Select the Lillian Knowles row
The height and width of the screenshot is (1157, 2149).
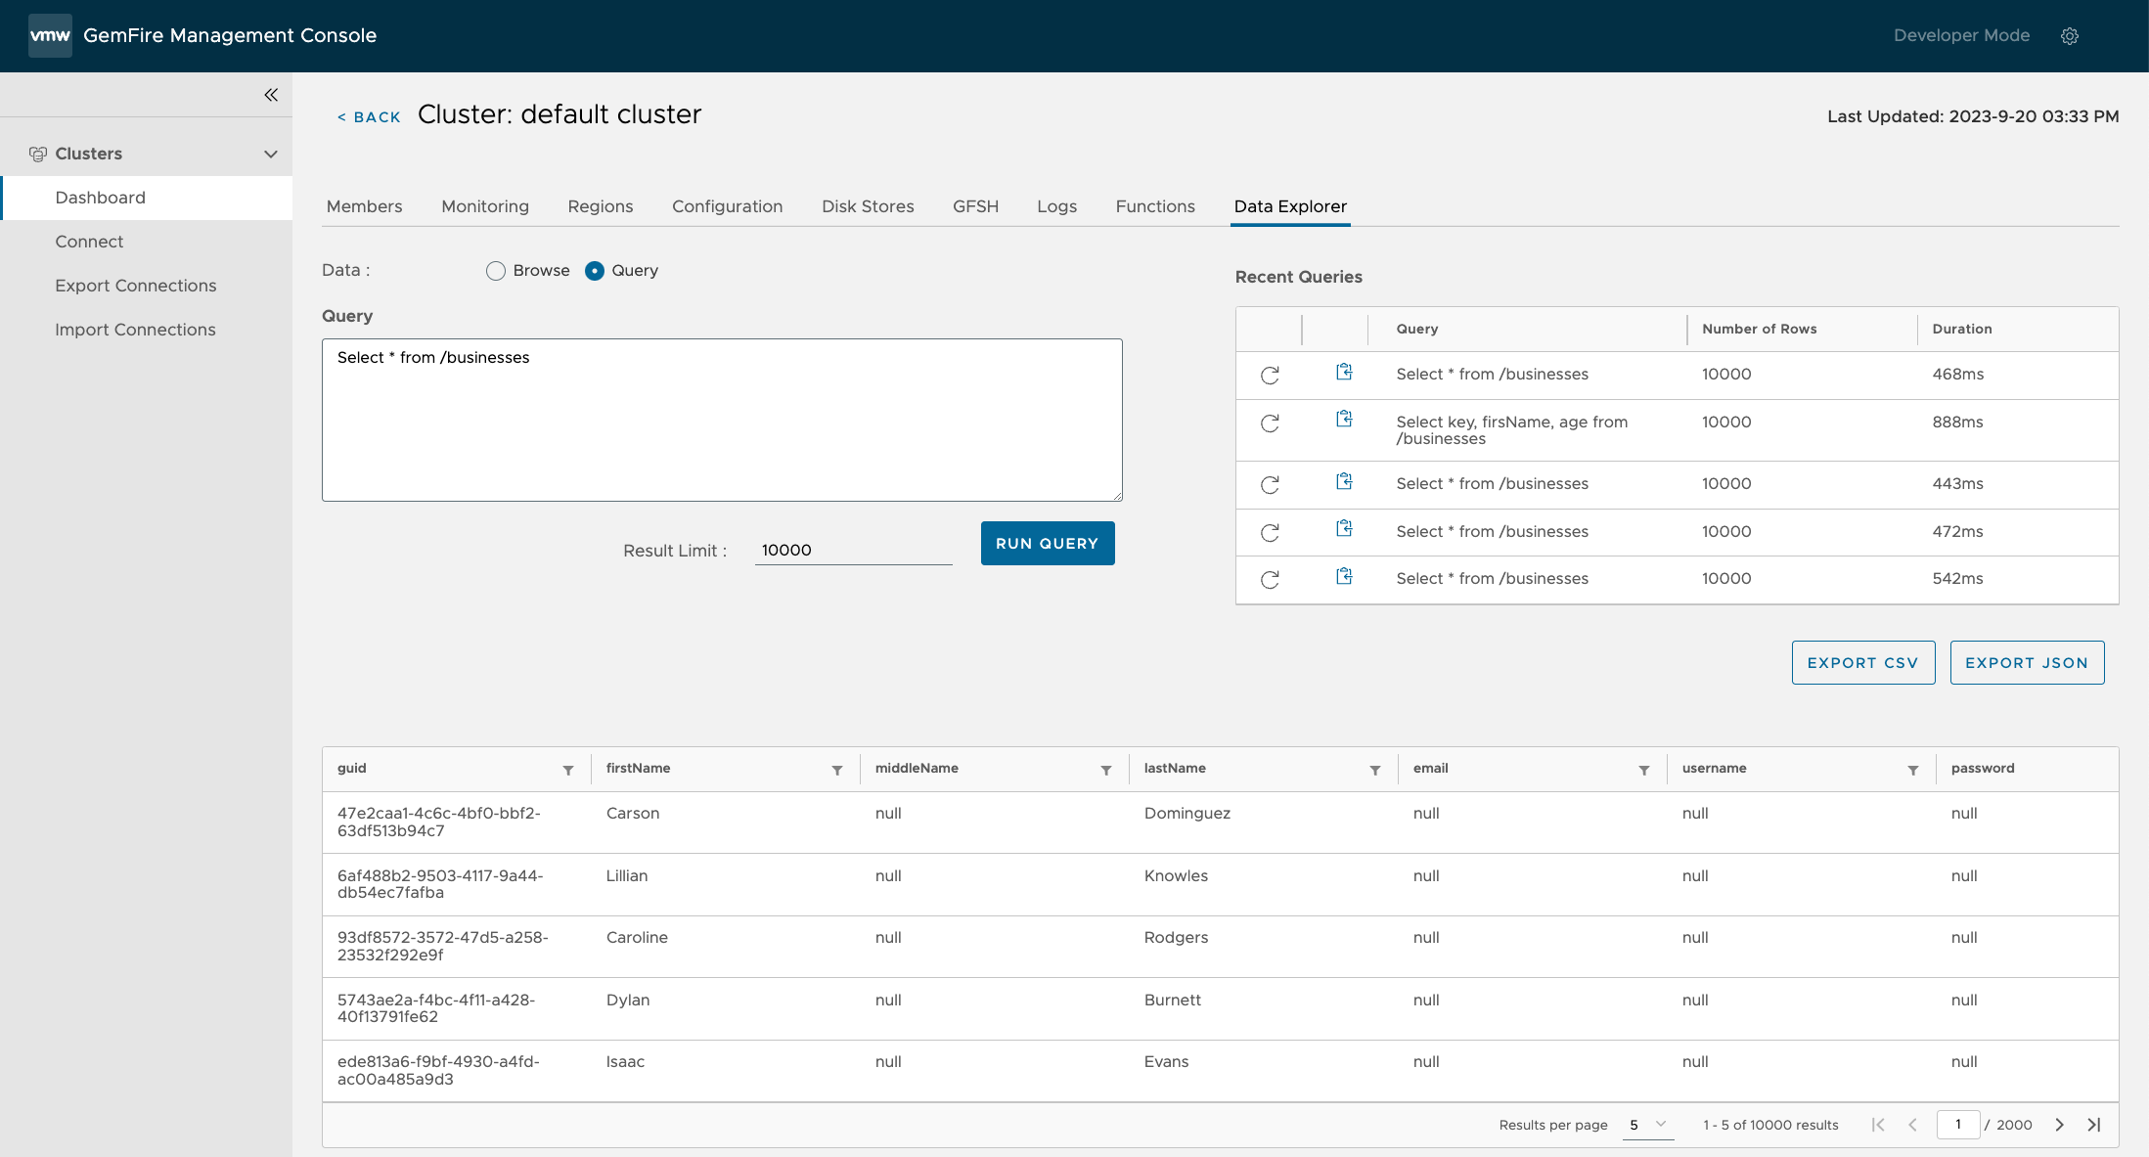click(x=1220, y=884)
